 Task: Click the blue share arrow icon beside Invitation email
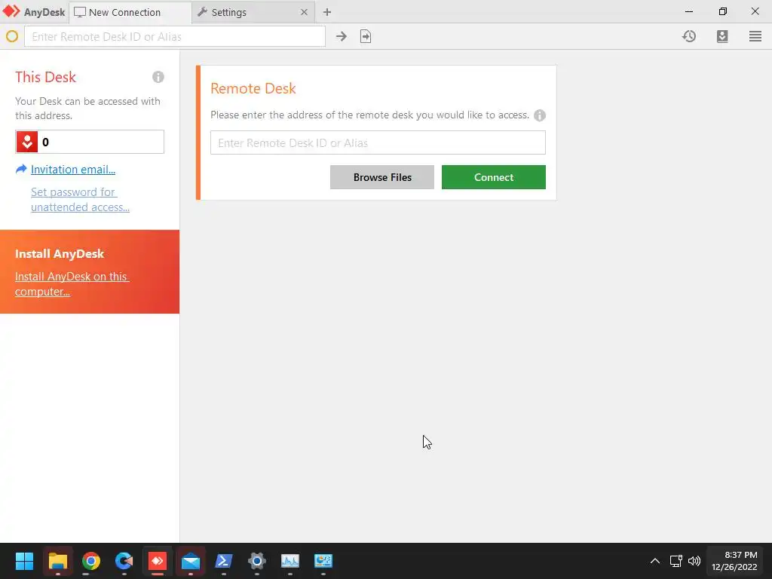pyautogui.click(x=21, y=170)
